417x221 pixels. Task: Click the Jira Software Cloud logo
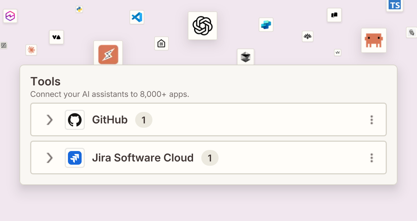(75, 158)
